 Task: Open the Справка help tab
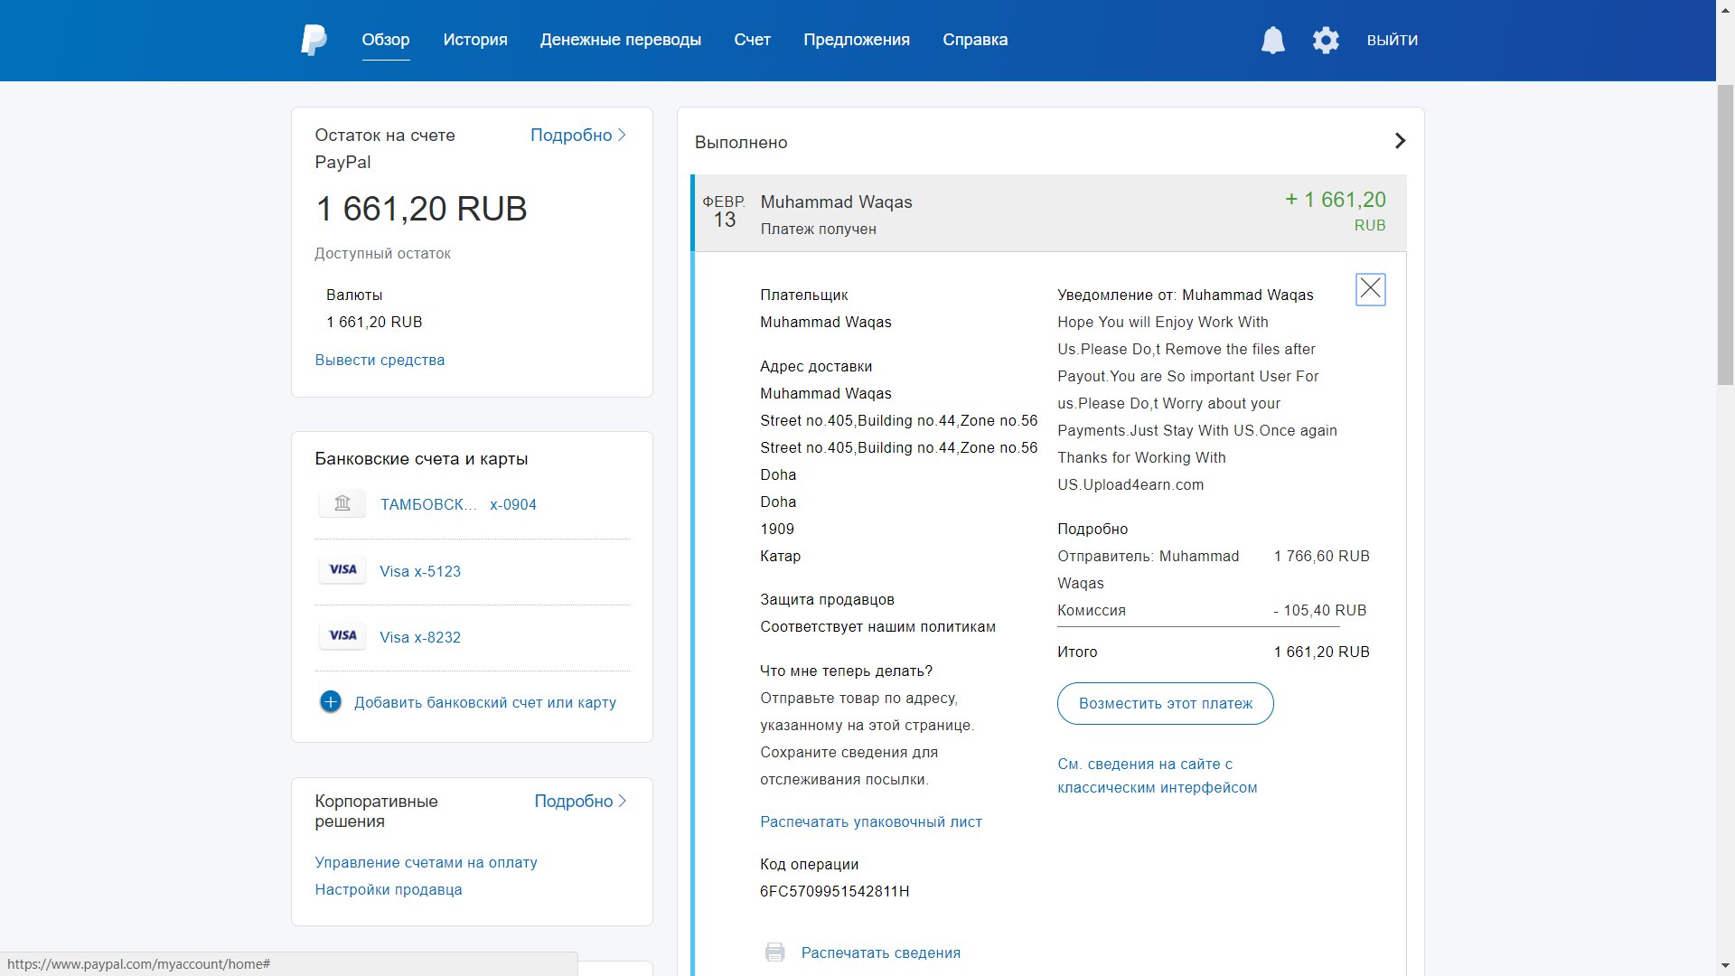point(975,40)
